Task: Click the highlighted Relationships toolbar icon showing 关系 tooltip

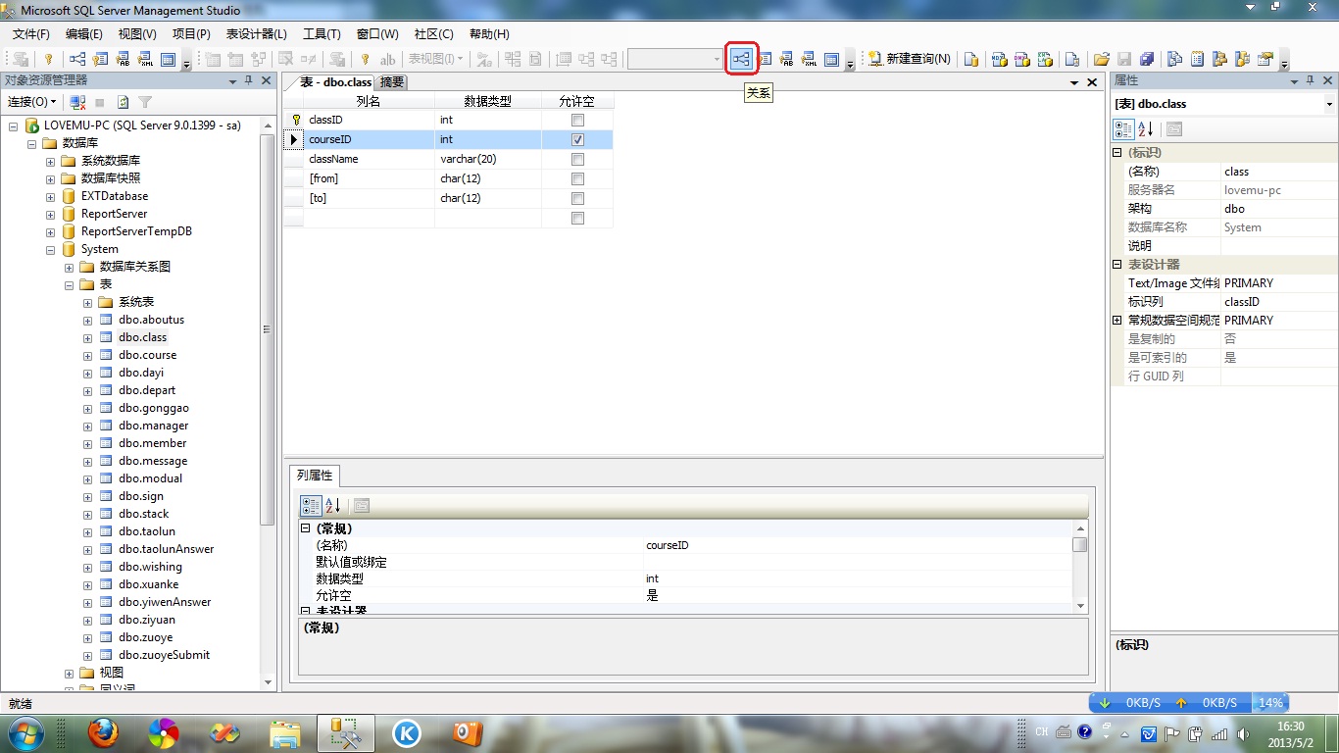Action: pyautogui.click(x=741, y=59)
